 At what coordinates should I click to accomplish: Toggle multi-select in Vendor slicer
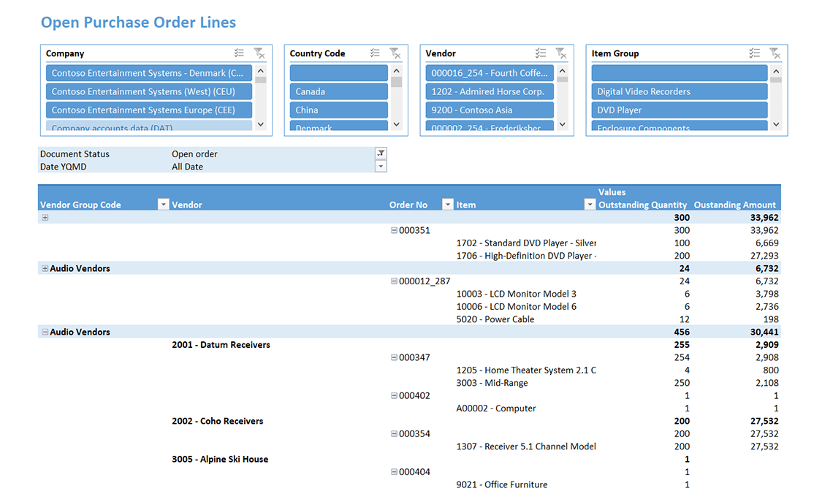click(541, 53)
